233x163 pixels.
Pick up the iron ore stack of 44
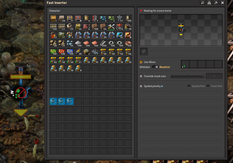[70, 44]
